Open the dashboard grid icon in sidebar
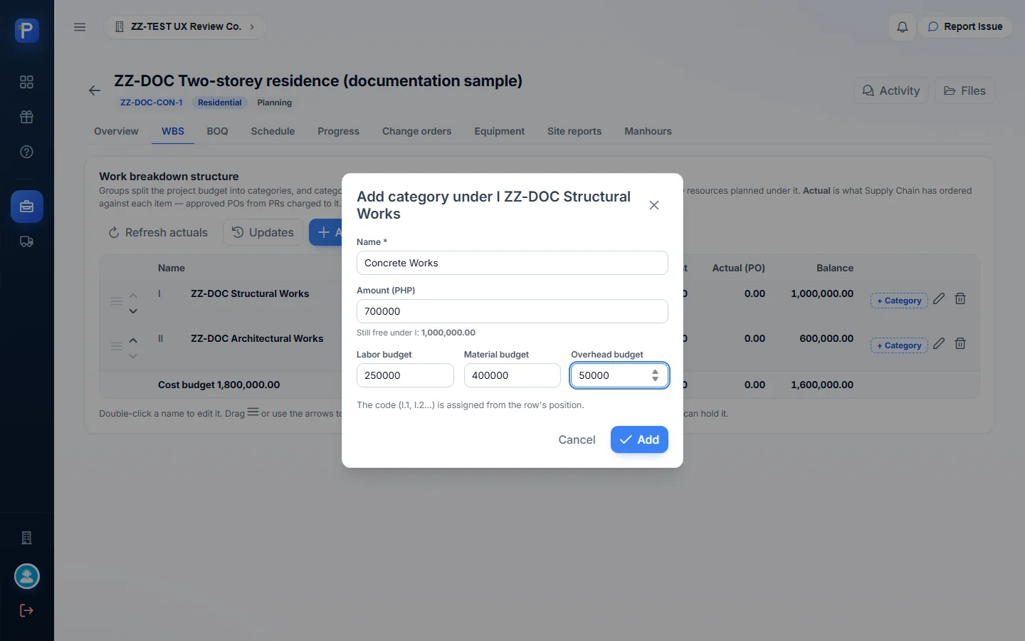The width and height of the screenshot is (1025, 641). (x=26, y=82)
